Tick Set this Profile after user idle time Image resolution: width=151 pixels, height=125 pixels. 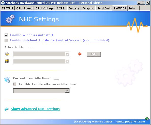point(14,84)
